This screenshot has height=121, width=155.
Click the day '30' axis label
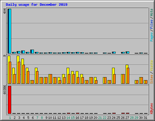(141, 118)
